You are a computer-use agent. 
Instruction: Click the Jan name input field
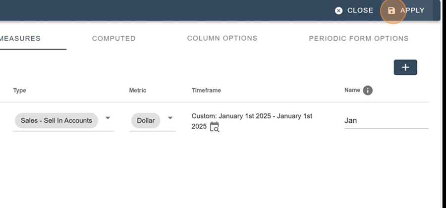pos(386,121)
